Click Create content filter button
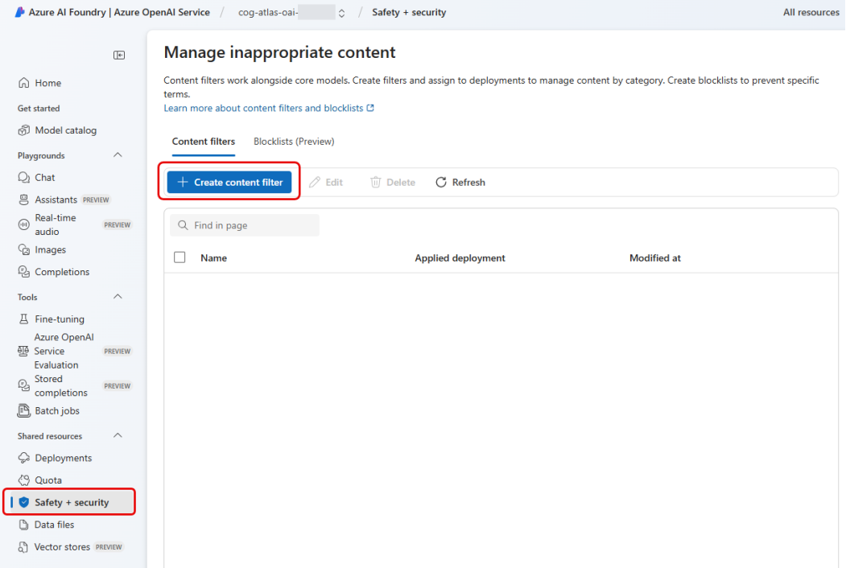 click(229, 183)
